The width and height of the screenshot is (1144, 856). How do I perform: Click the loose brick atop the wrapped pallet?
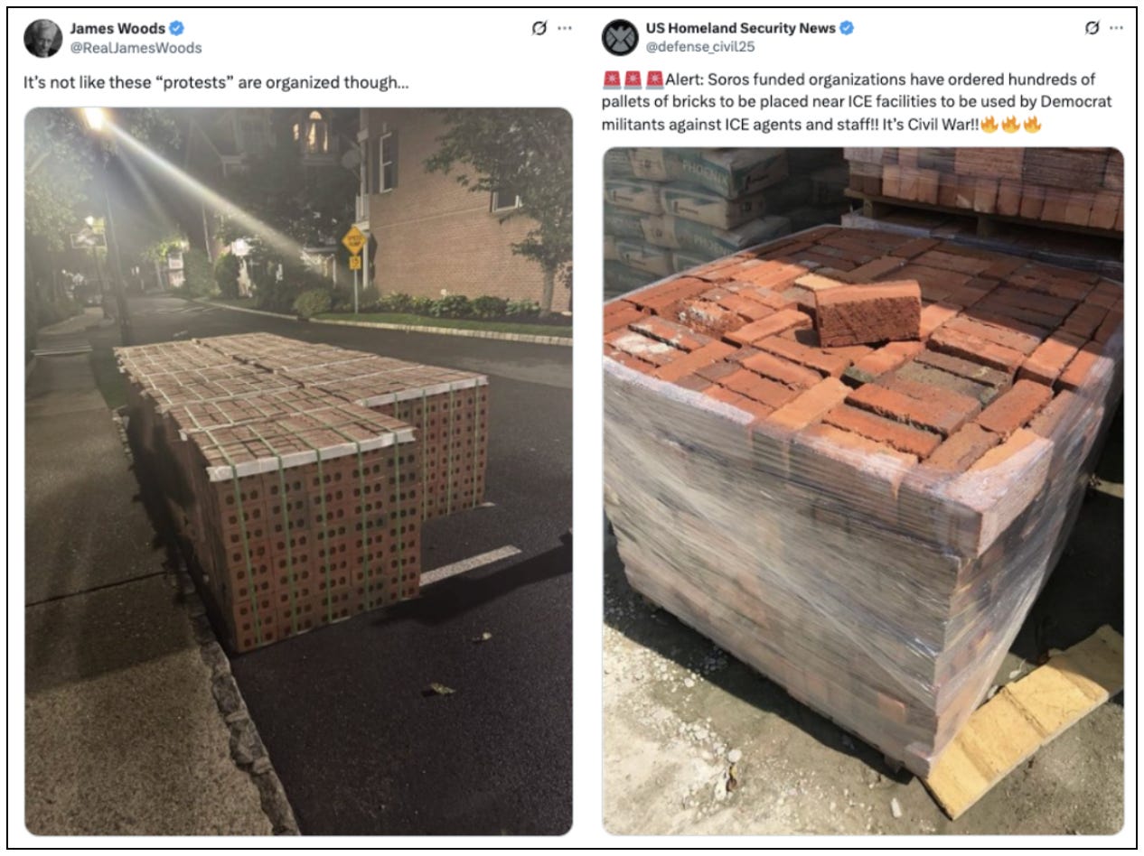(867, 314)
